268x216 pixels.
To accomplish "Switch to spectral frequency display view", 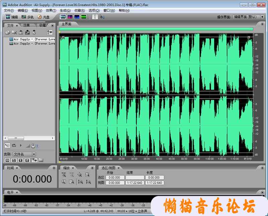I will [x=70, y=17].
